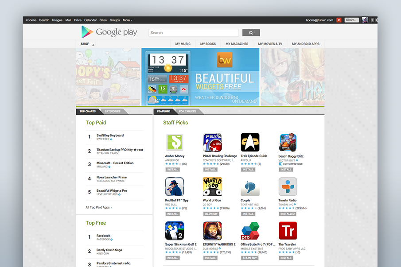Viewport: 401px width, 267px height.
Task: Open the Beach Buggy Blitz icon
Action: 288,142
